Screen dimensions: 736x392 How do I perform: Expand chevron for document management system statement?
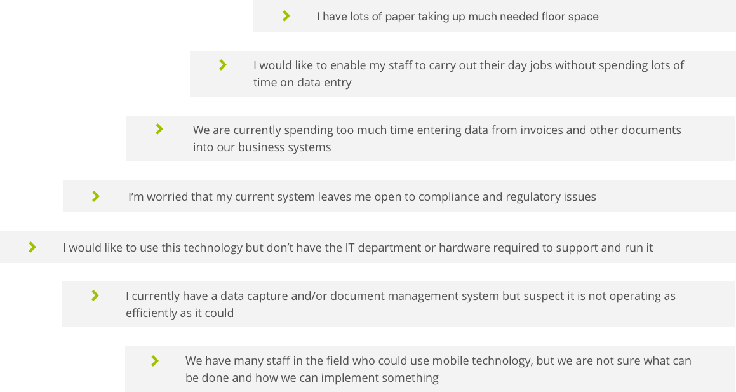[95, 295]
